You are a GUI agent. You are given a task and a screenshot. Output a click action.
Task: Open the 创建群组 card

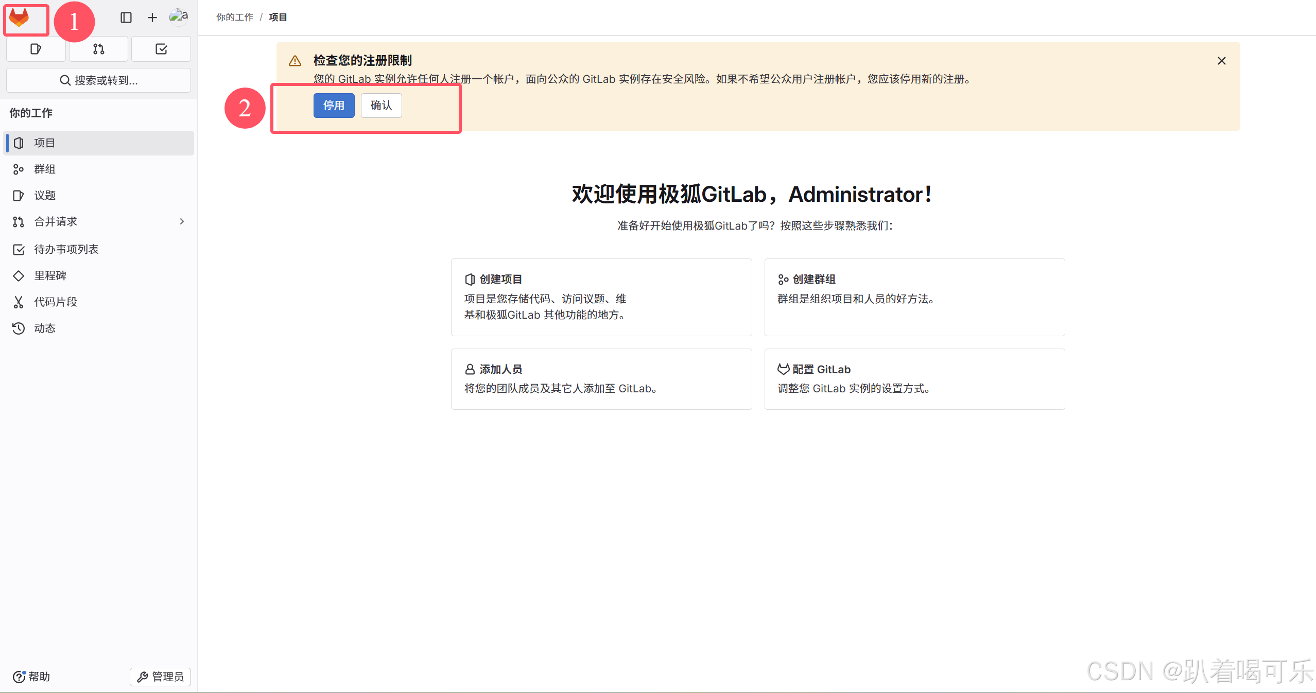(914, 297)
